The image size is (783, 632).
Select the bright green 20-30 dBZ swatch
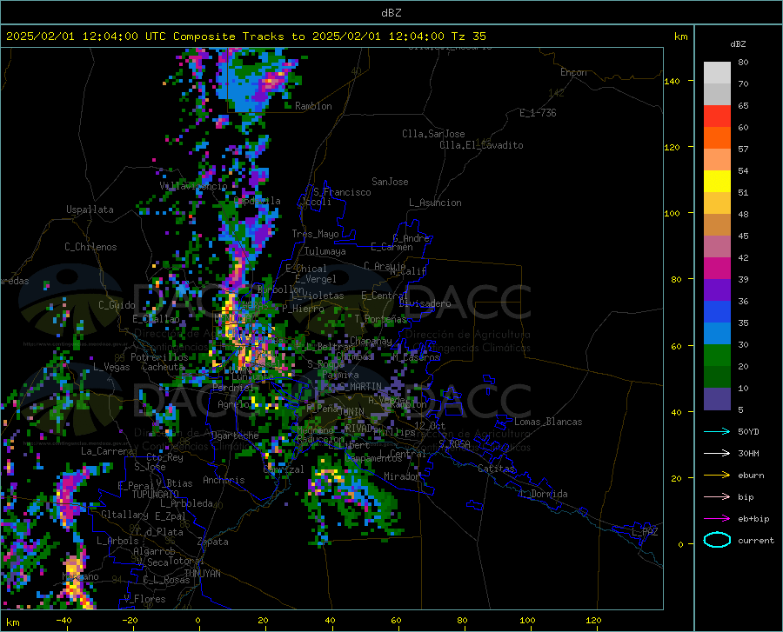click(717, 356)
